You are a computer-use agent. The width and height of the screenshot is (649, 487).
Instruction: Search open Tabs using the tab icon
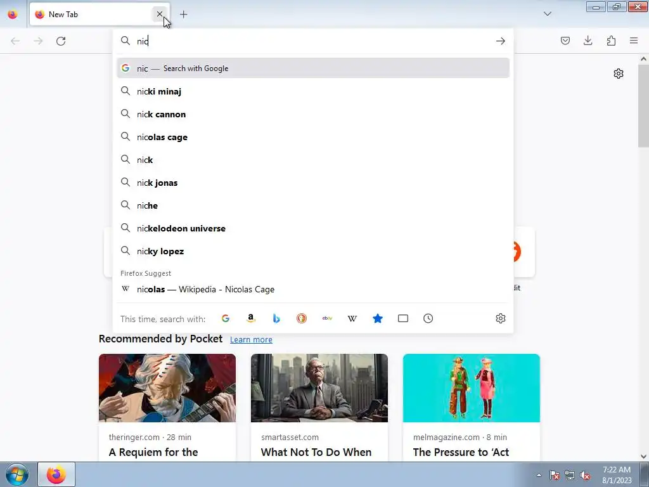(402, 318)
